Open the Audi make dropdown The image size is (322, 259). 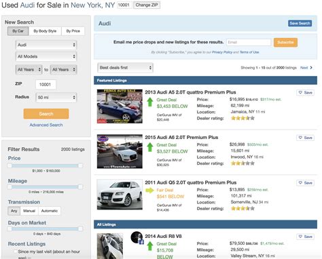pyautogui.click(x=46, y=45)
